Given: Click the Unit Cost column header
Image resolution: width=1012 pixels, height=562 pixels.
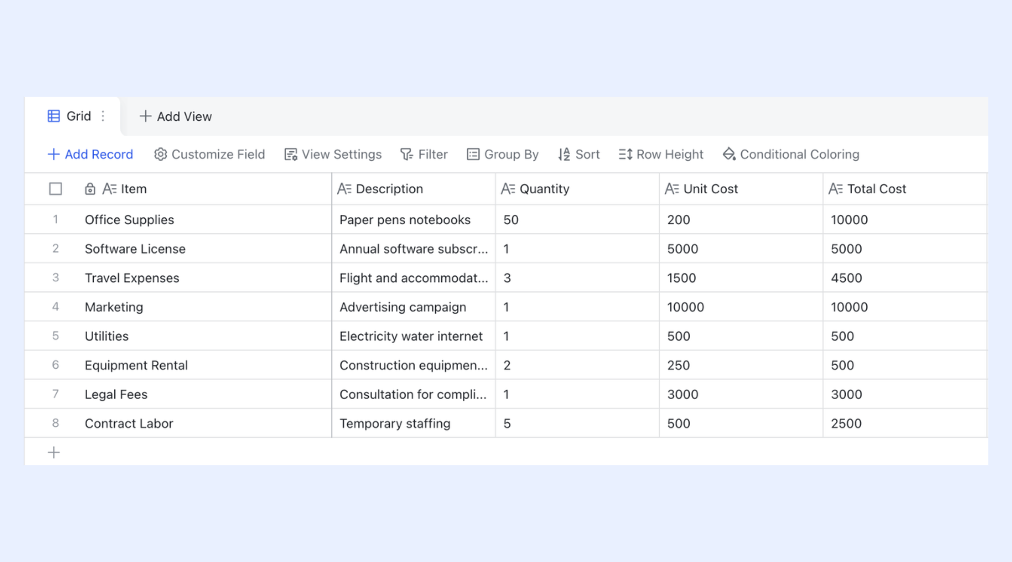Looking at the screenshot, I should point(741,189).
